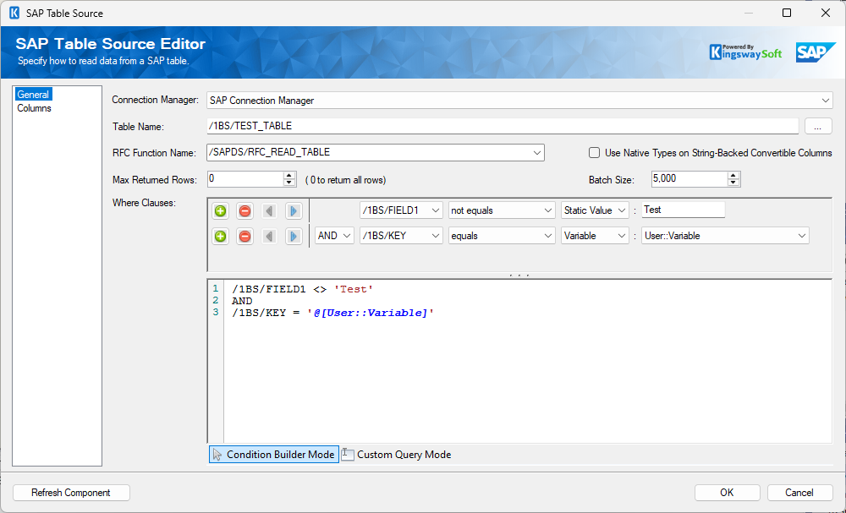Increase the Batch Size spinner value
Viewport: 846px width, 513px height.
[733, 176]
